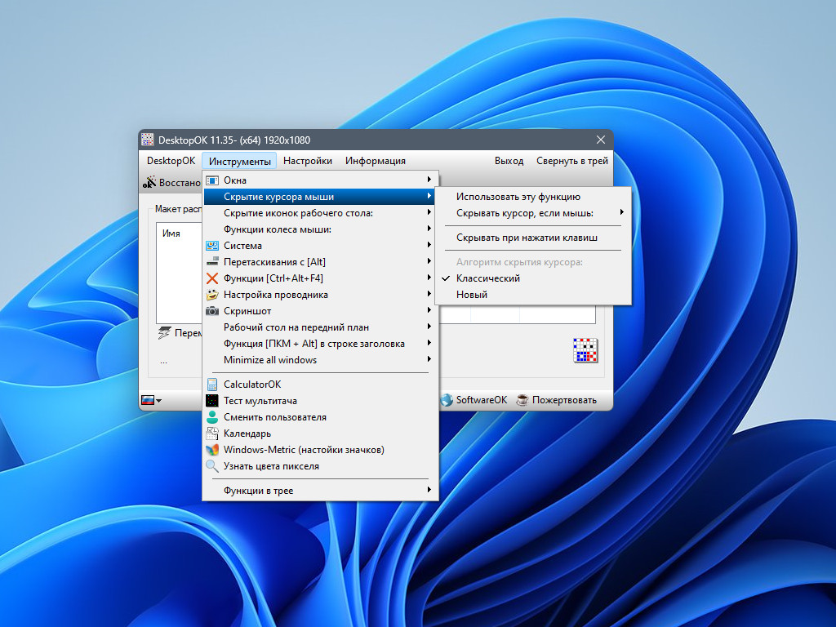Click the SoftwareOK globe icon
This screenshot has height=627, width=836.
(447, 400)
